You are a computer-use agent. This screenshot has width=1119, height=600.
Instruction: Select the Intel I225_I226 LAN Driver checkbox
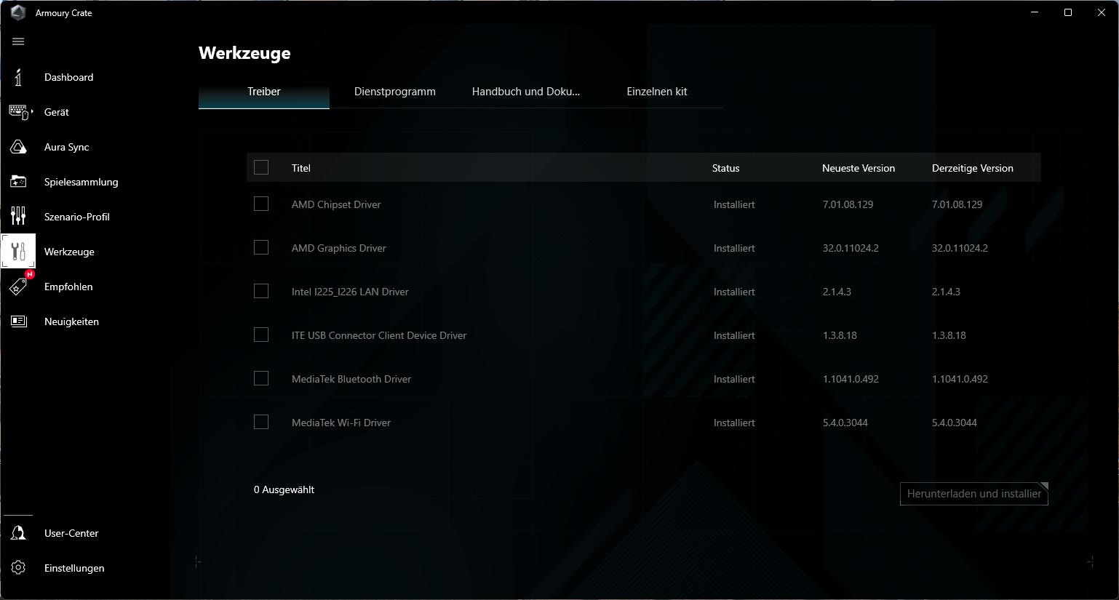click(261, 292)
